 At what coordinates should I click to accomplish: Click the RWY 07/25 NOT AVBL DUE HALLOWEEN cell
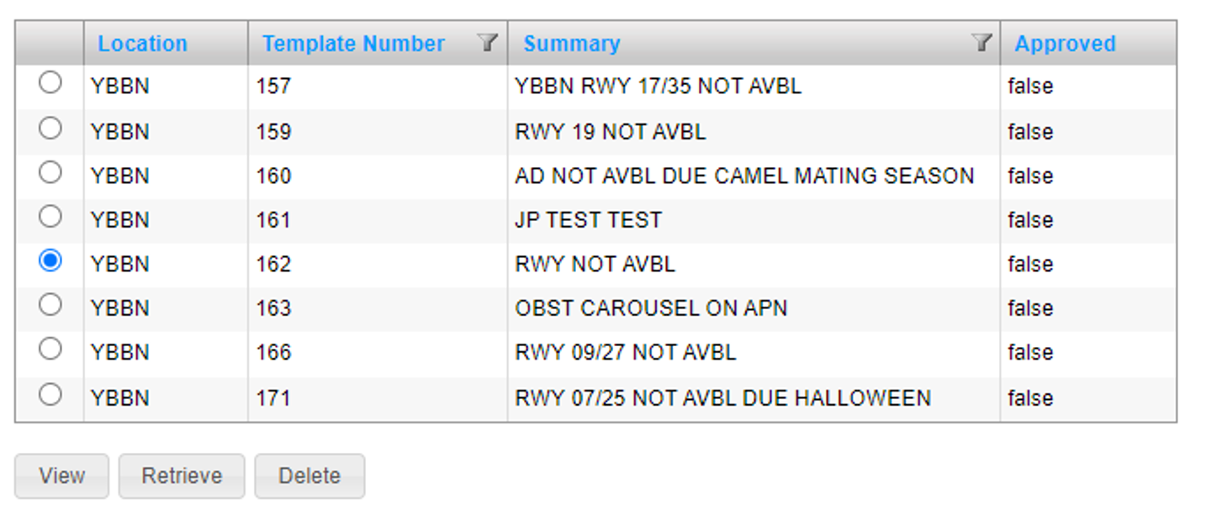click(754, 397)
